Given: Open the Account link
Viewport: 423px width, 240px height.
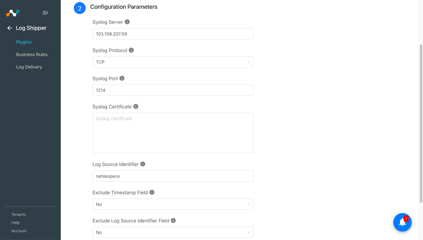Looking at the screenshot, I should point(19,231).
